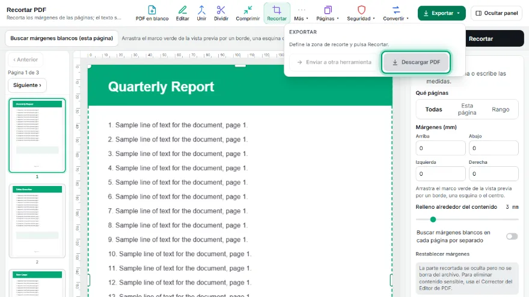
Task: Click Buscar márgenes blancos (esta página)
Action: (x=61, y=38)
